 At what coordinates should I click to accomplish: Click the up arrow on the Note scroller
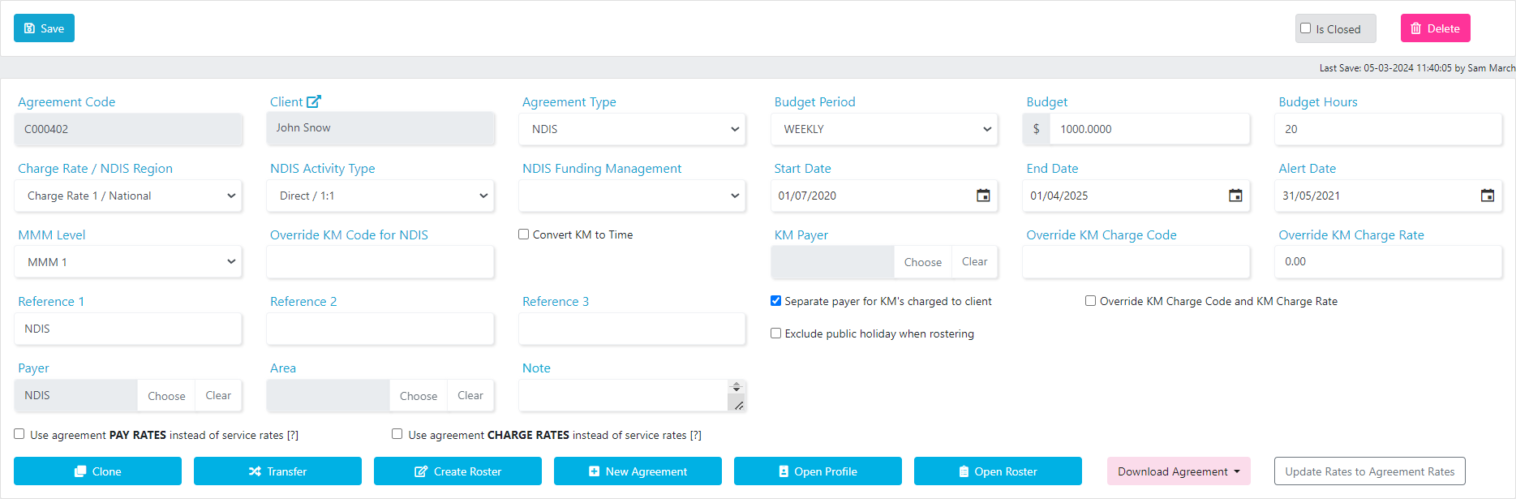[x=737, y=385]
